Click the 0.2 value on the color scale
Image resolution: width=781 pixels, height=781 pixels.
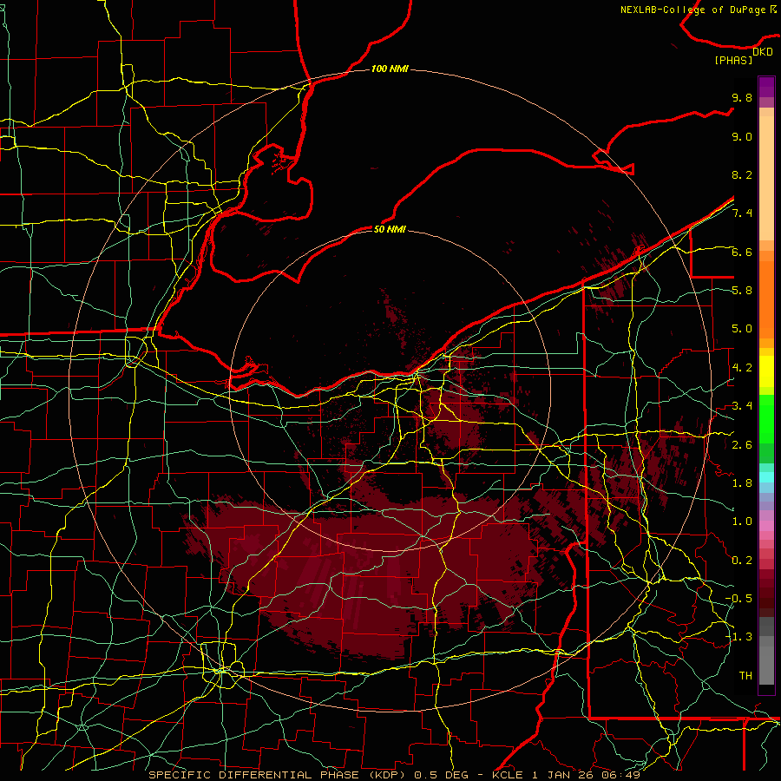click(742, 560)
